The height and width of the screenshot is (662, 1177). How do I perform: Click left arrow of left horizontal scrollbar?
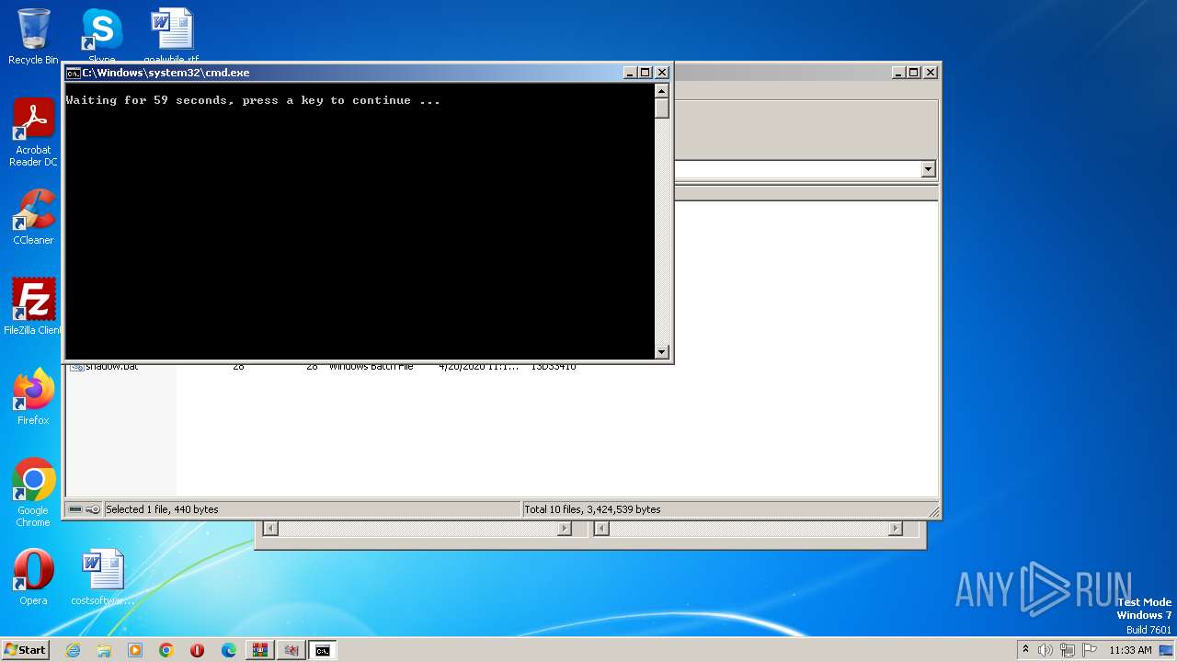point(270,529)
